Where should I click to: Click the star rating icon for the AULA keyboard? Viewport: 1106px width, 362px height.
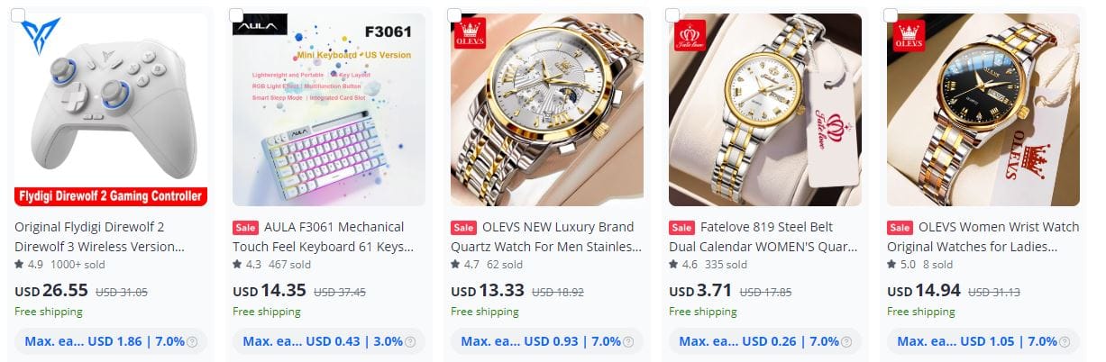[x=238, y=265]
